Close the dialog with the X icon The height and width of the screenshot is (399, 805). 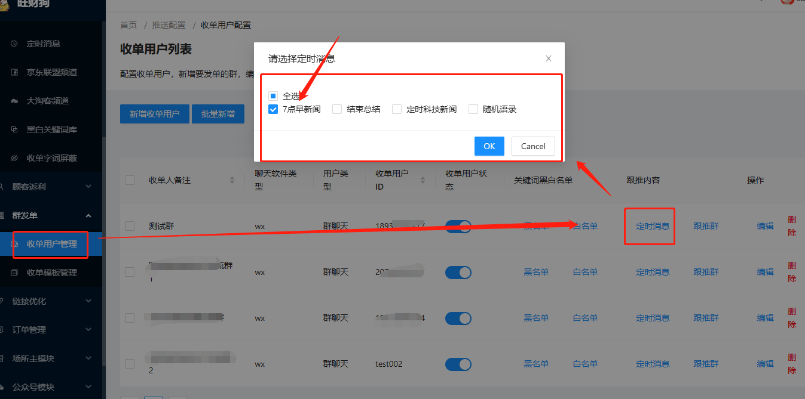click(x=549, y=58)
